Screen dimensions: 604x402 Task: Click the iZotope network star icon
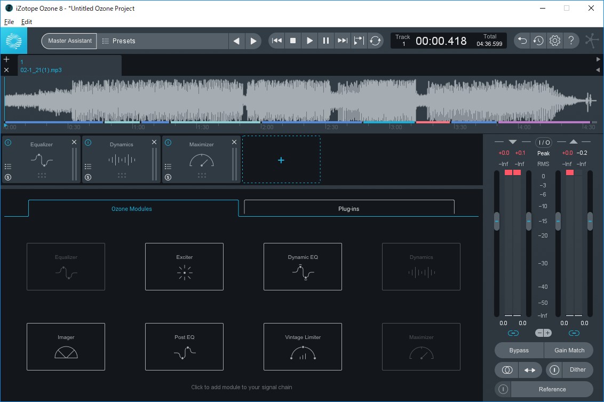592,41
